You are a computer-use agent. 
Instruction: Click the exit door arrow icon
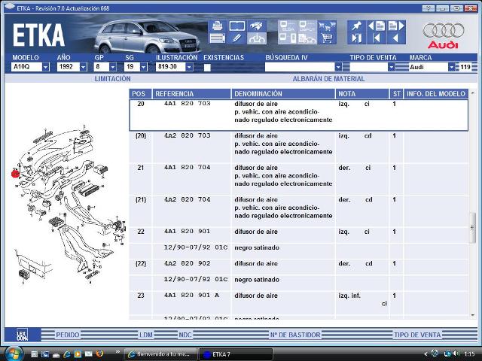pos(356,38)
